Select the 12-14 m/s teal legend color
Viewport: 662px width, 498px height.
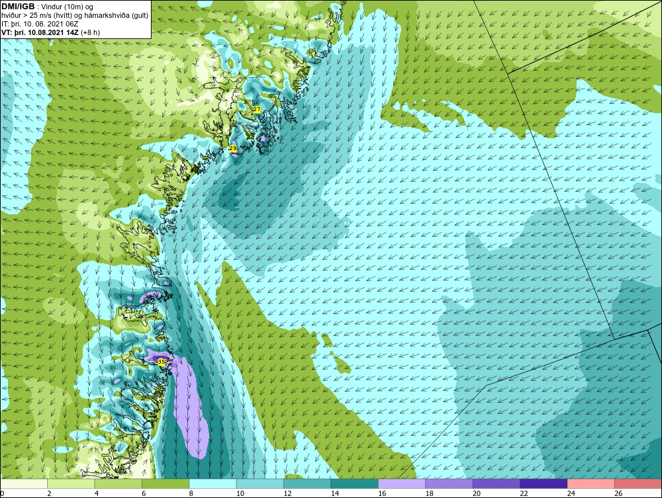click(307, 483)
